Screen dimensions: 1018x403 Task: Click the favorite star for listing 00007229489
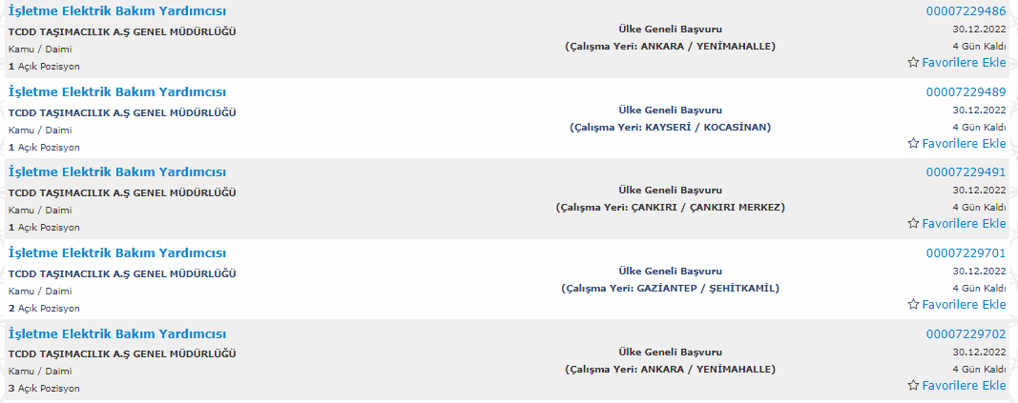(913, 143)
